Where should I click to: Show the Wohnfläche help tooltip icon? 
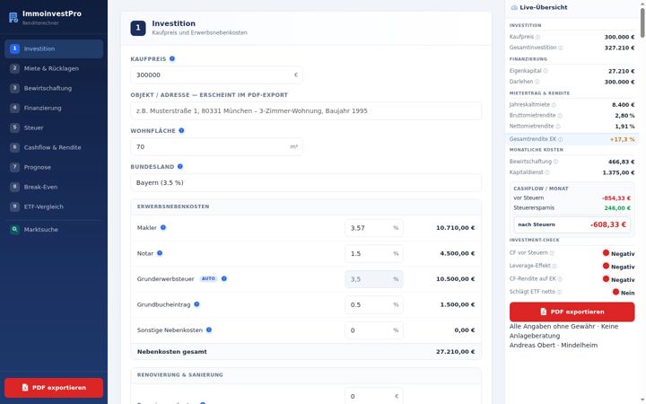181,131
